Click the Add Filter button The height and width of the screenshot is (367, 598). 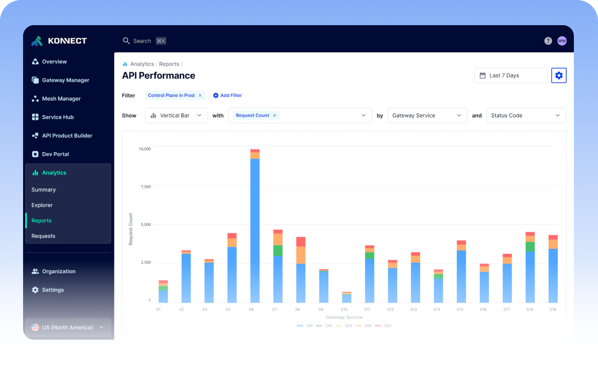(x=228, y=95)
